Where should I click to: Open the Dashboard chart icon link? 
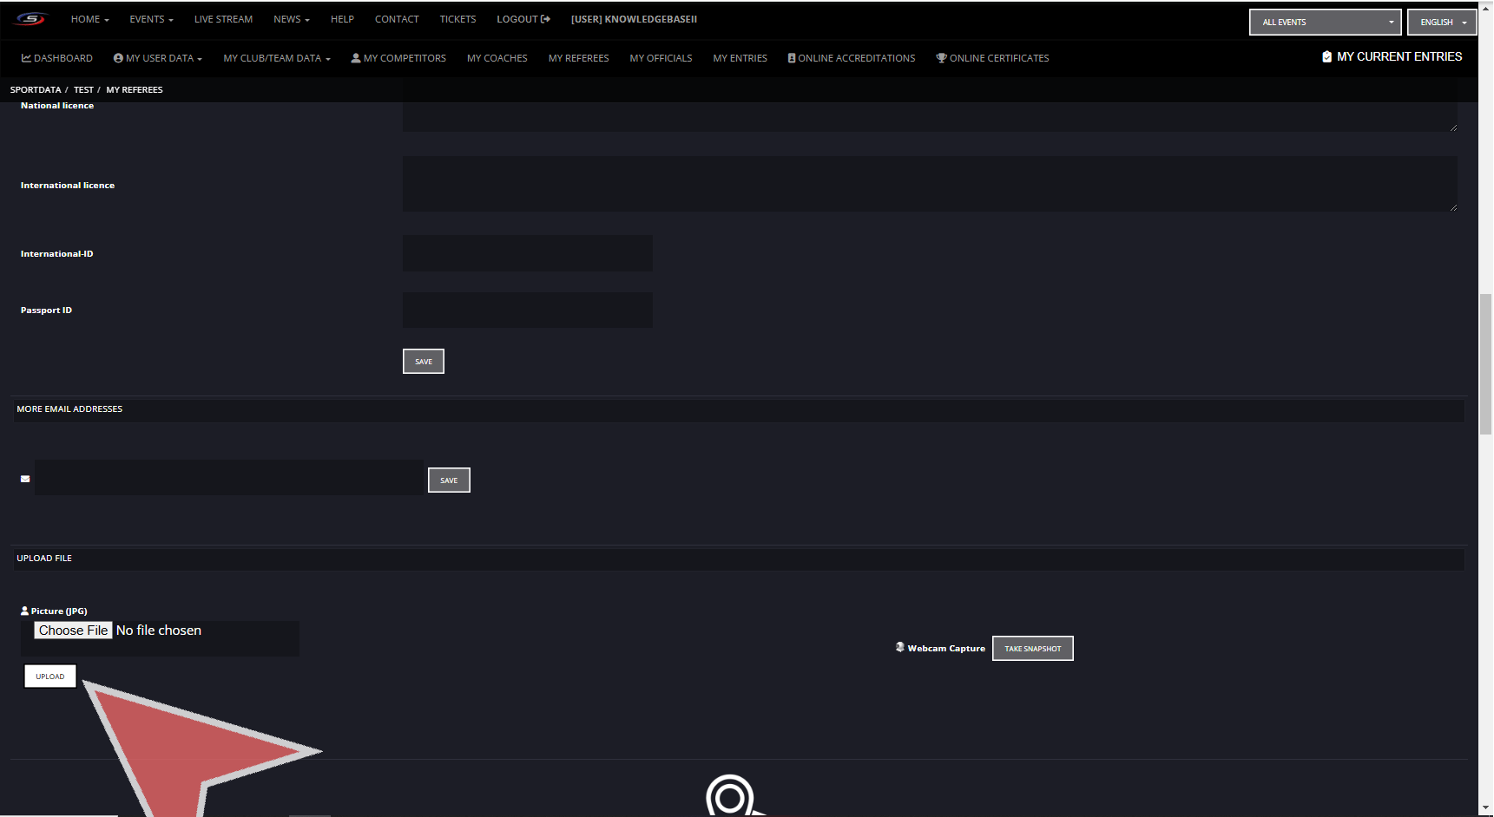click(x=26, y=58)
